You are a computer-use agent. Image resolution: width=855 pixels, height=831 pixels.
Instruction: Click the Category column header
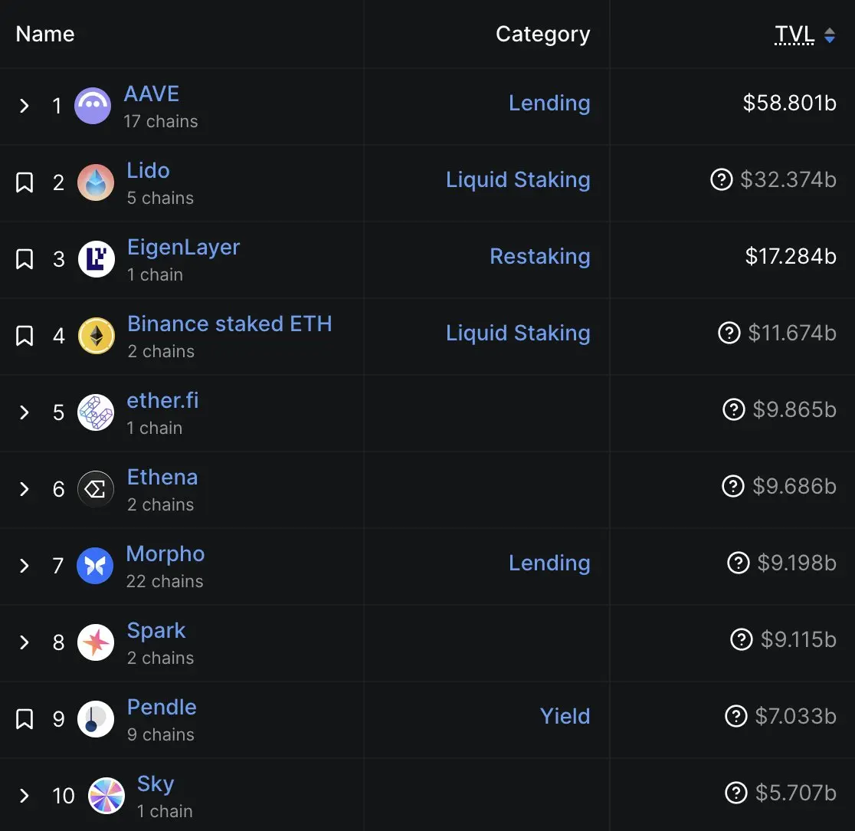click(542, 34)
